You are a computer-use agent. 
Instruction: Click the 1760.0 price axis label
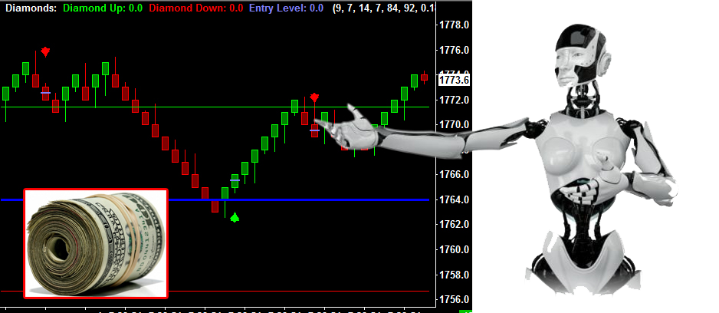point(454,249)
